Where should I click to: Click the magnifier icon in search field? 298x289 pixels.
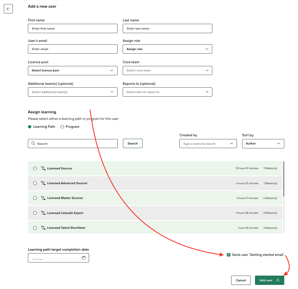pyautogui.click(x=33, y=143)
